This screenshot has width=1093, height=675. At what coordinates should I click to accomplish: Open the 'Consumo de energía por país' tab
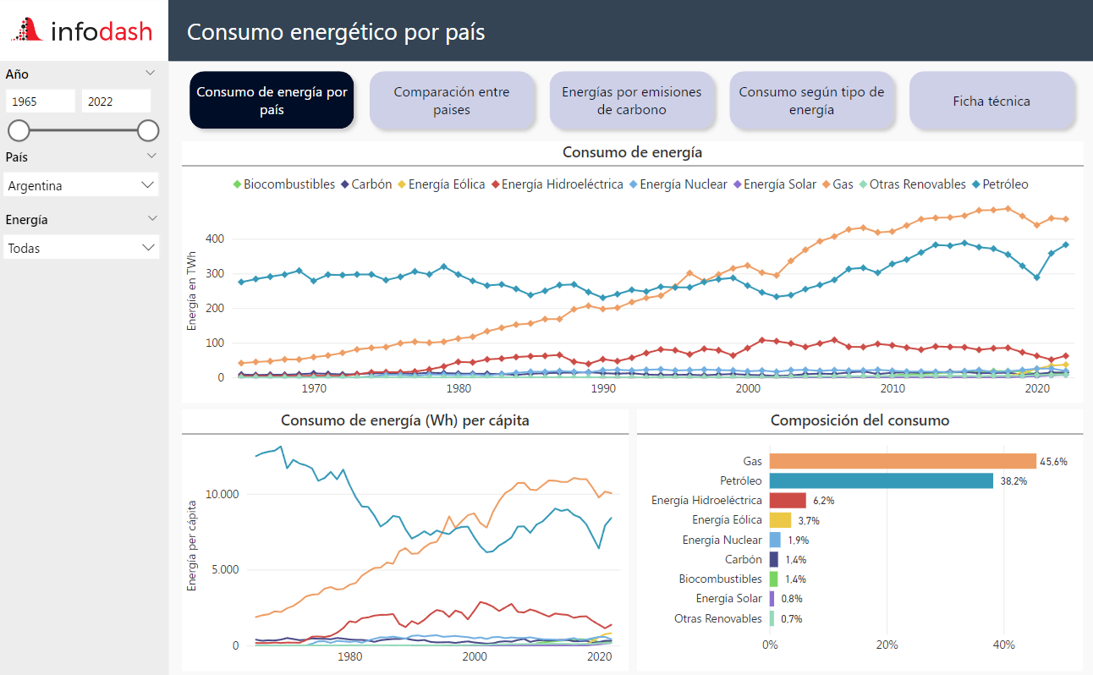[x=272, y=101]
